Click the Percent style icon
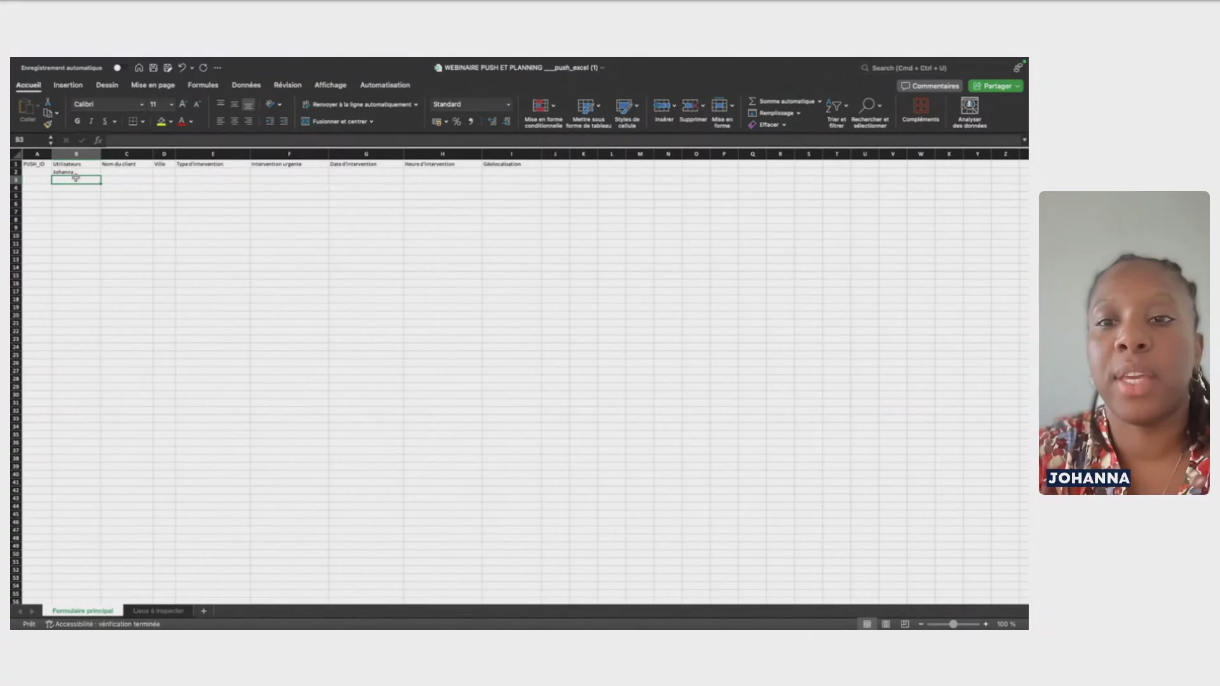 pyautogui.click(x=456, y=121)
